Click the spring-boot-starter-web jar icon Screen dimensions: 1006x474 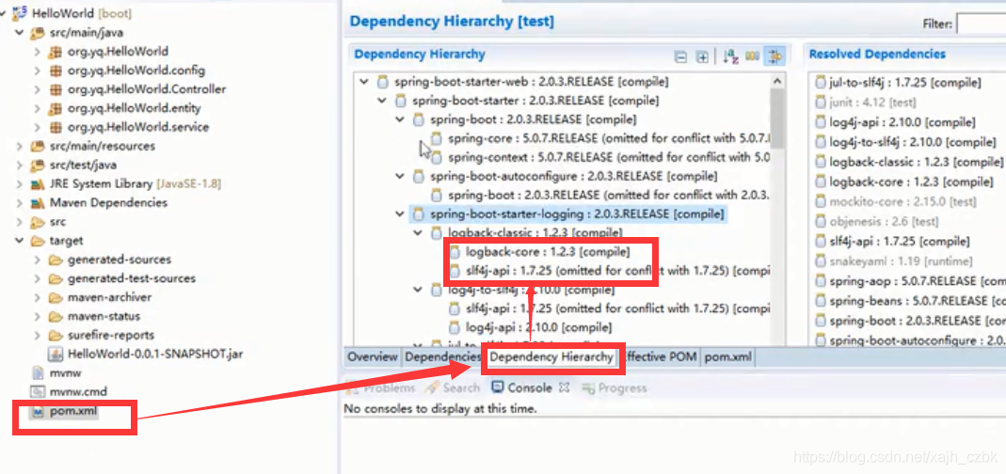[x=383, y=82]
